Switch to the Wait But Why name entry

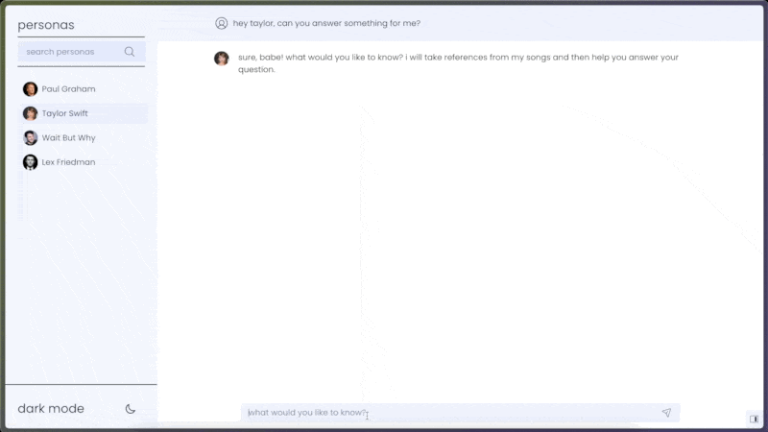click(68, 138)
